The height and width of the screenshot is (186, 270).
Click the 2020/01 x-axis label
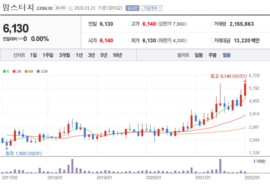coord(154,178)
